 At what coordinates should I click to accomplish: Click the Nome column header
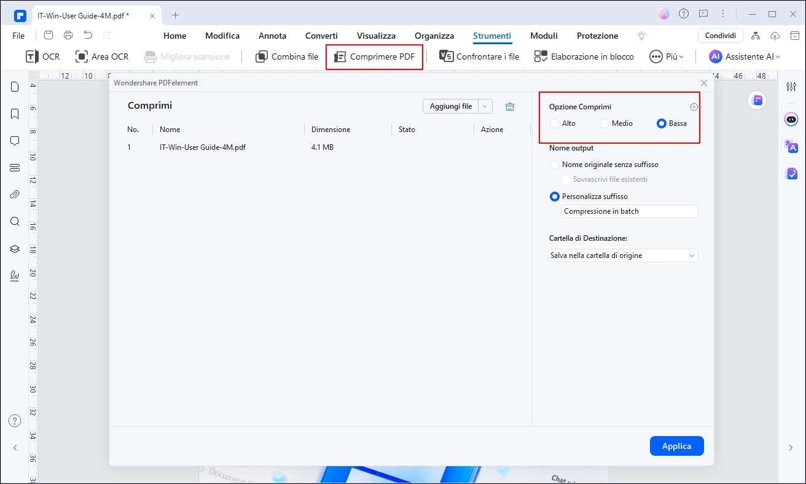tap(170, 130)
